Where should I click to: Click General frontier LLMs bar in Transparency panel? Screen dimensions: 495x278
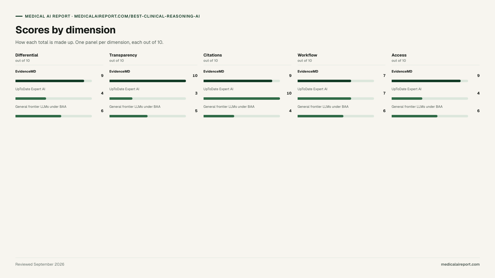(x=148, y=116)
